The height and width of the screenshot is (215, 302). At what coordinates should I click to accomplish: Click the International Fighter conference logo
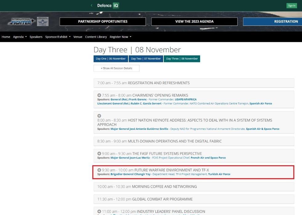pos(22,21)
